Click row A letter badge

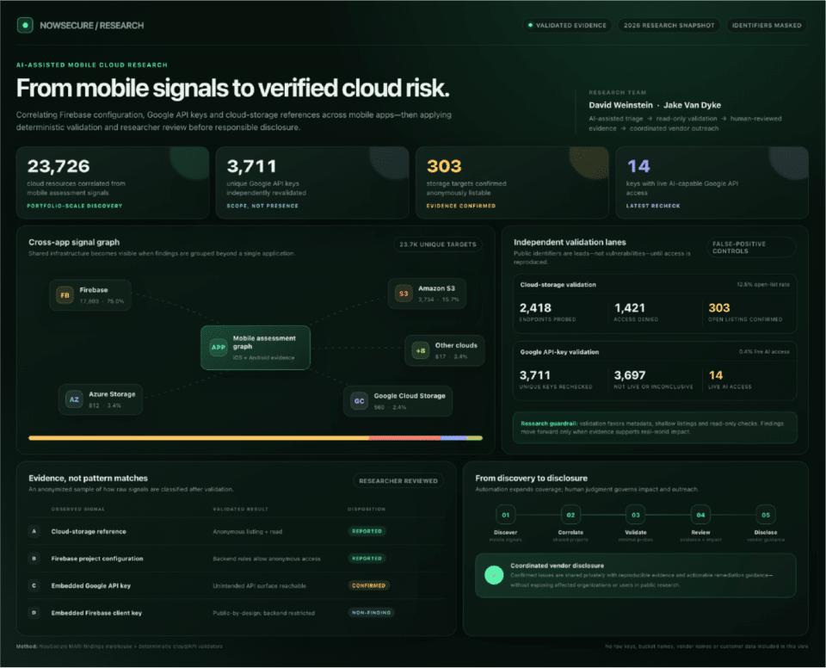pos(34,531)
